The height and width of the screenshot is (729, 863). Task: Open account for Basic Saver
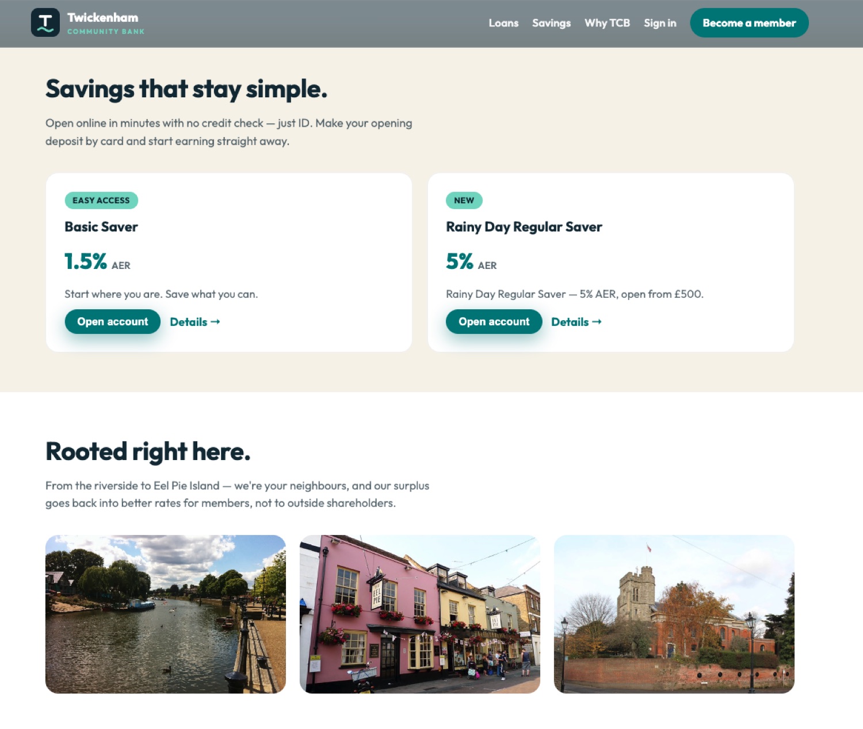[x=113, y=322]
